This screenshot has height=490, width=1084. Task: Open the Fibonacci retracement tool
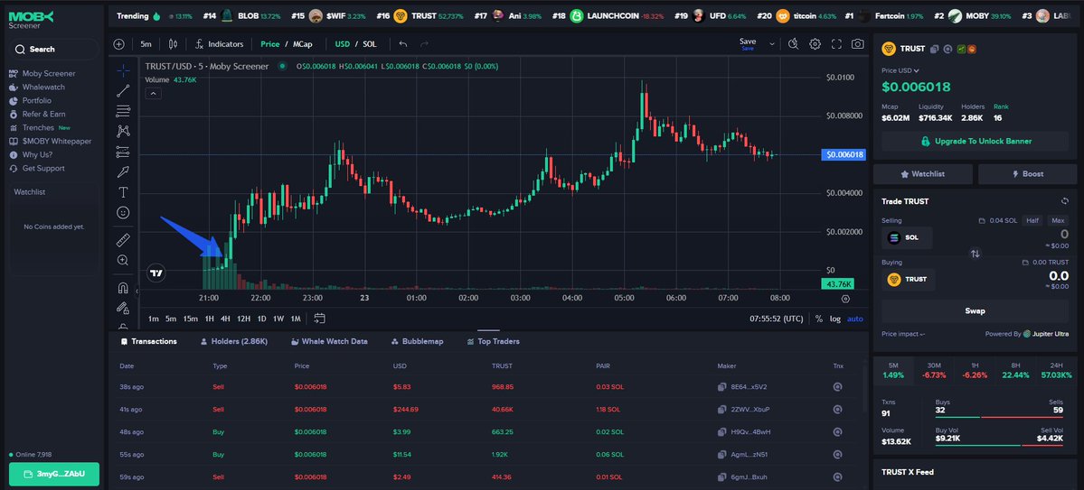click(x=123, y=110)
